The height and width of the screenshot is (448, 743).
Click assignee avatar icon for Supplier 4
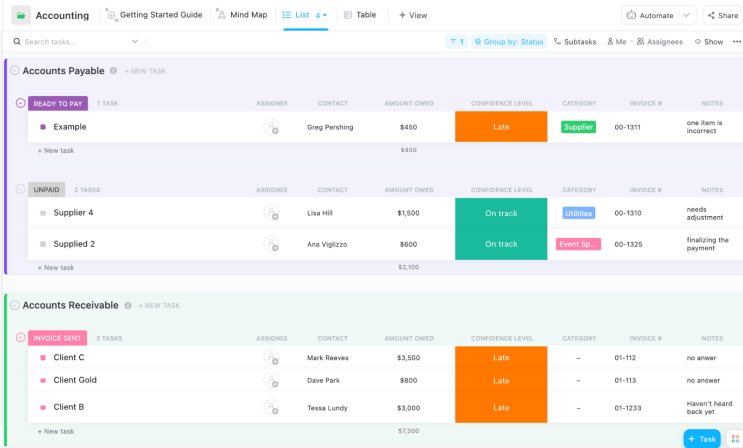272,213
